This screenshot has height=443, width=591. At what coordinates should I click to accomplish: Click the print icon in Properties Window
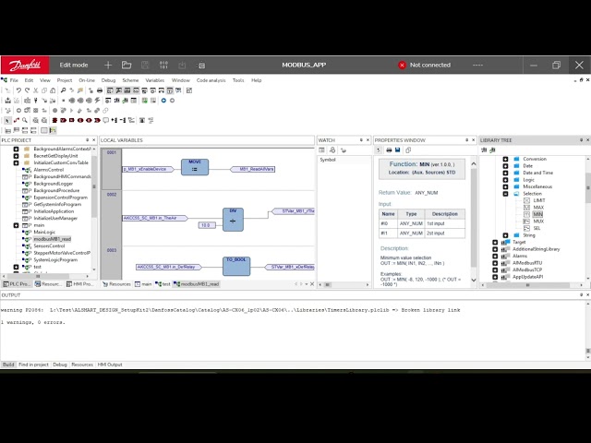(x=389, y=150)
